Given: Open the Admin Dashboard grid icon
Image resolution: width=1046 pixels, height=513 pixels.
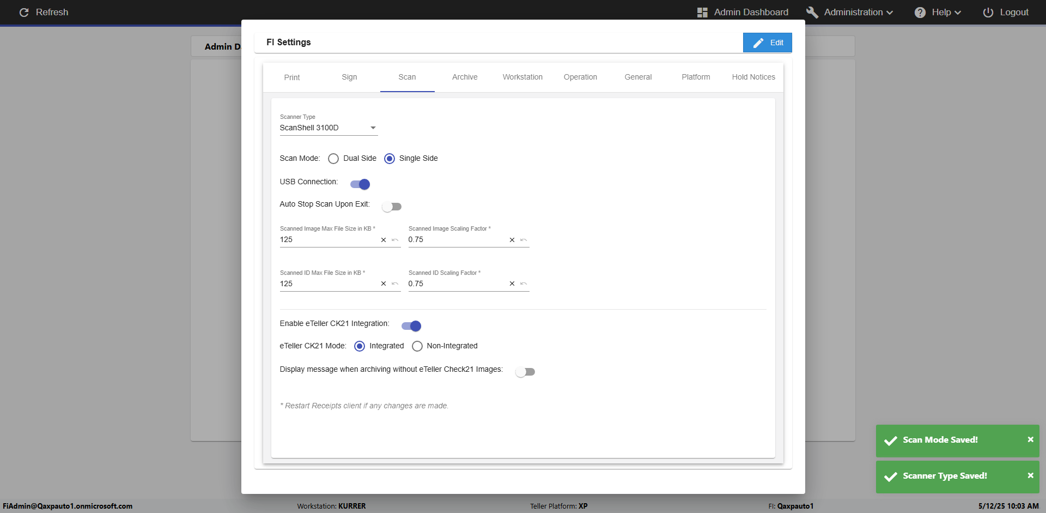Looking at the screenshot, I should click(x=702, y=12).
